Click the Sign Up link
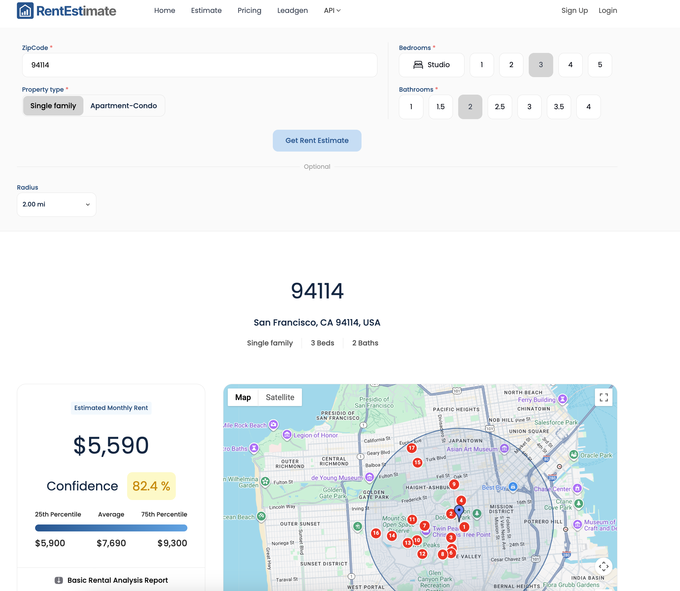This screenshot has height=591, width=680. [574, 11]
